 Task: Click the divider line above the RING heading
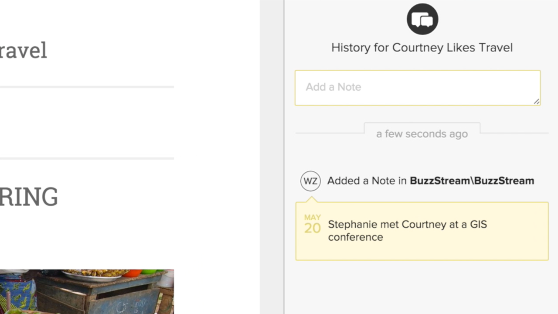click(87, 158)
